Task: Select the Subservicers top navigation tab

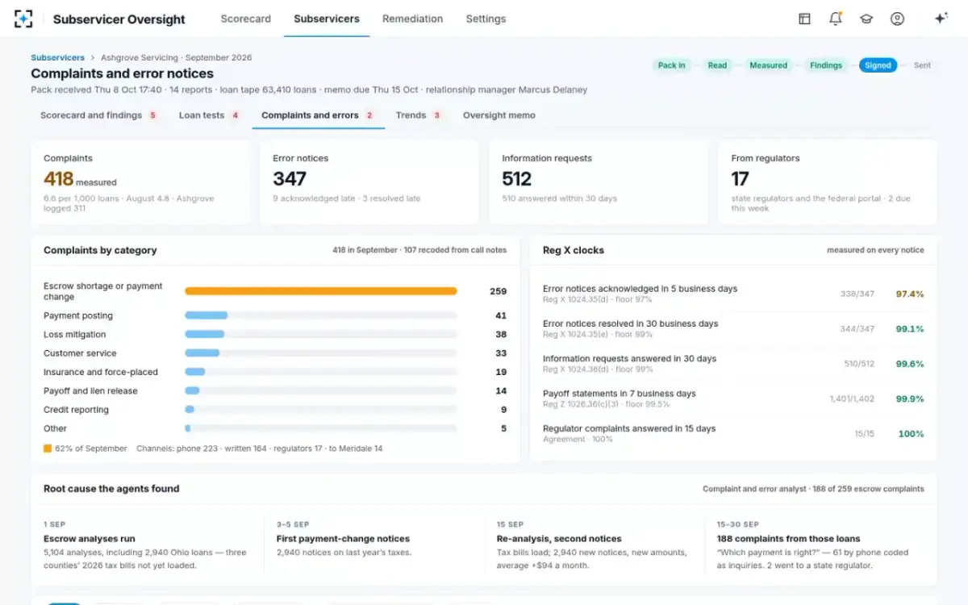Action: tap(327, 19)
